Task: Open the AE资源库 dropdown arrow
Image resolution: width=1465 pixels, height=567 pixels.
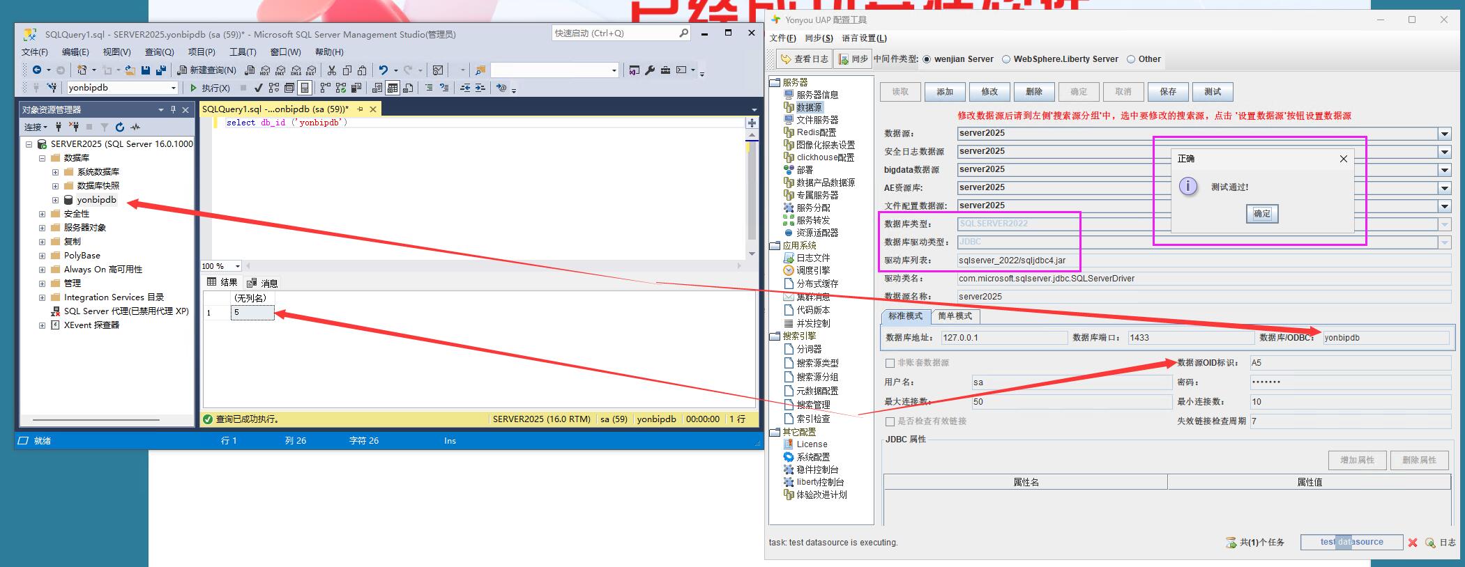Action: pyautogui.click(x=1445, y=188)
